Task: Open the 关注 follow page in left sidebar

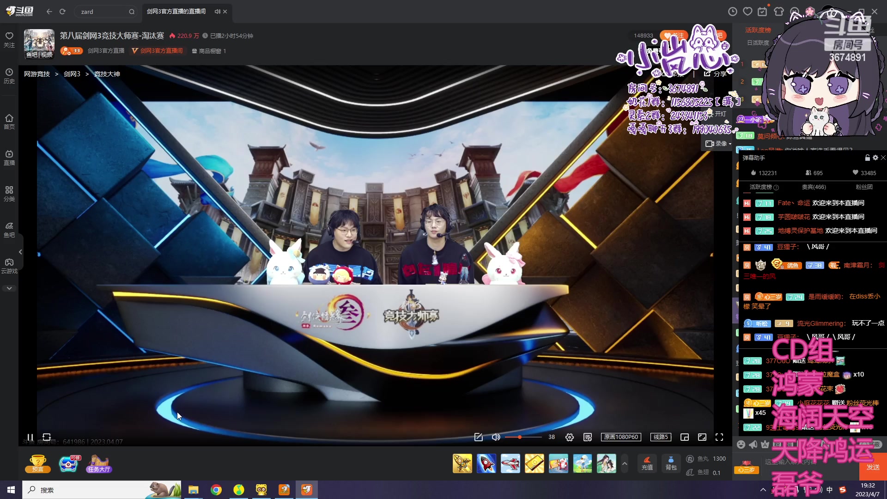Action: 9,40
